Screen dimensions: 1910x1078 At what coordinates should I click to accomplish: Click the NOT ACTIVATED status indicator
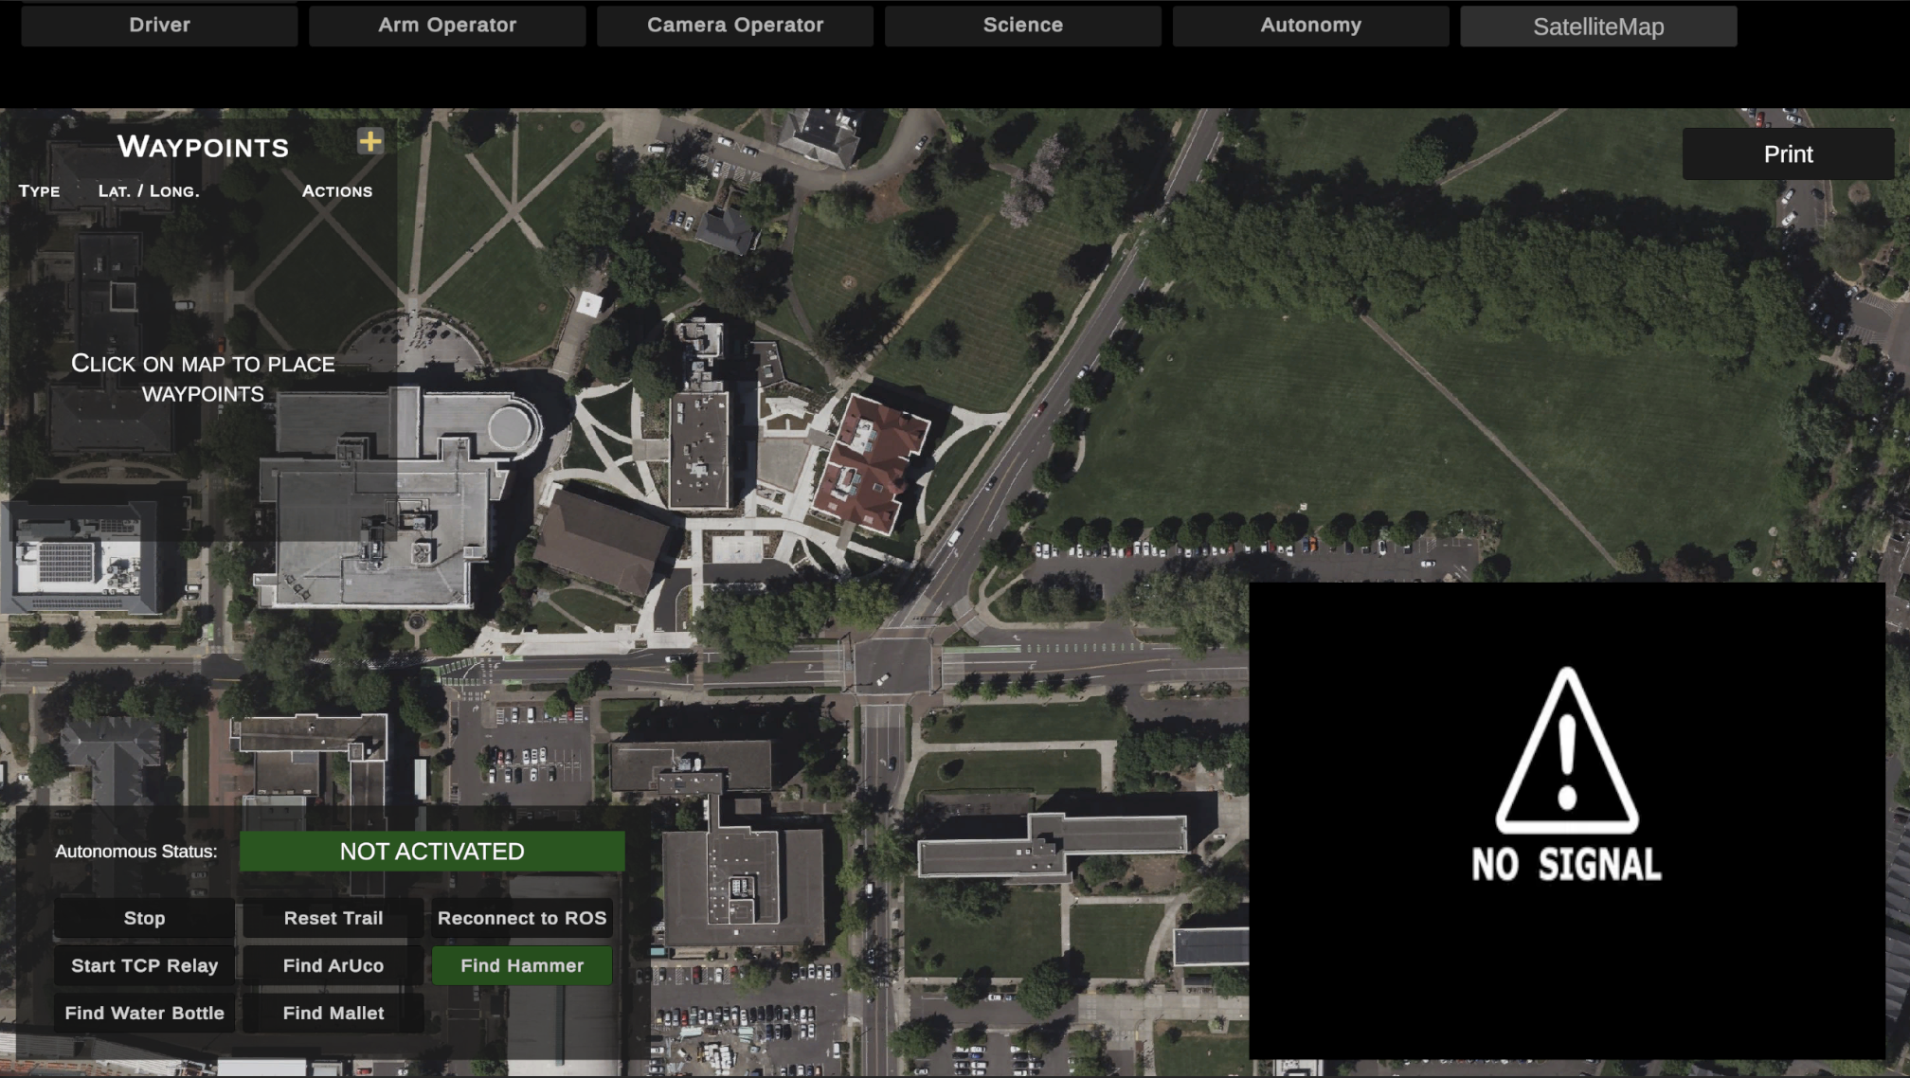click(x=432, y=852)
